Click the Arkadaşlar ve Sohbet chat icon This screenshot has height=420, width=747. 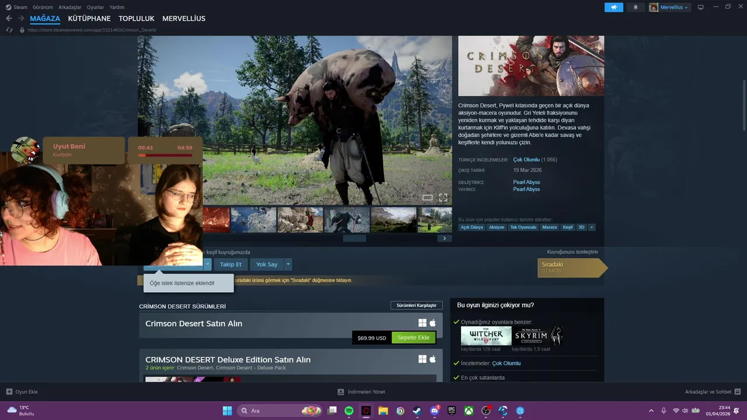click(737, 392)
